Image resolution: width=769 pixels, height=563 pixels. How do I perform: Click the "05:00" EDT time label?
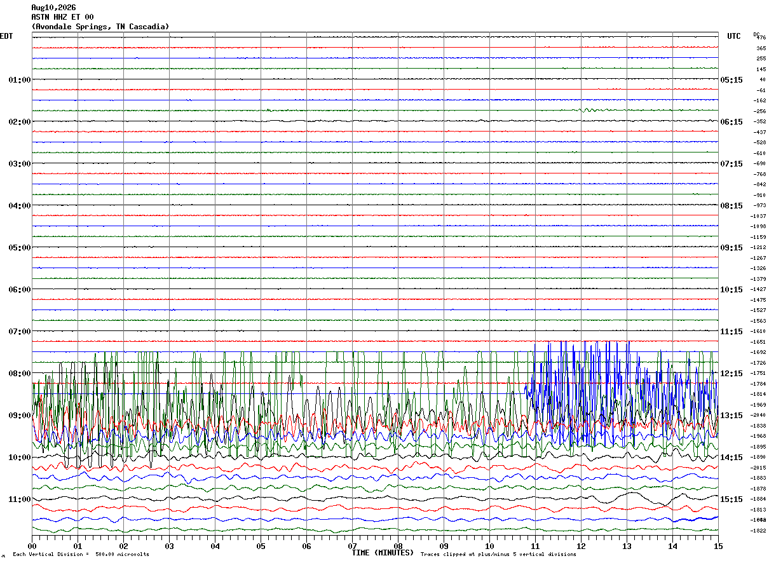point(19,248)
